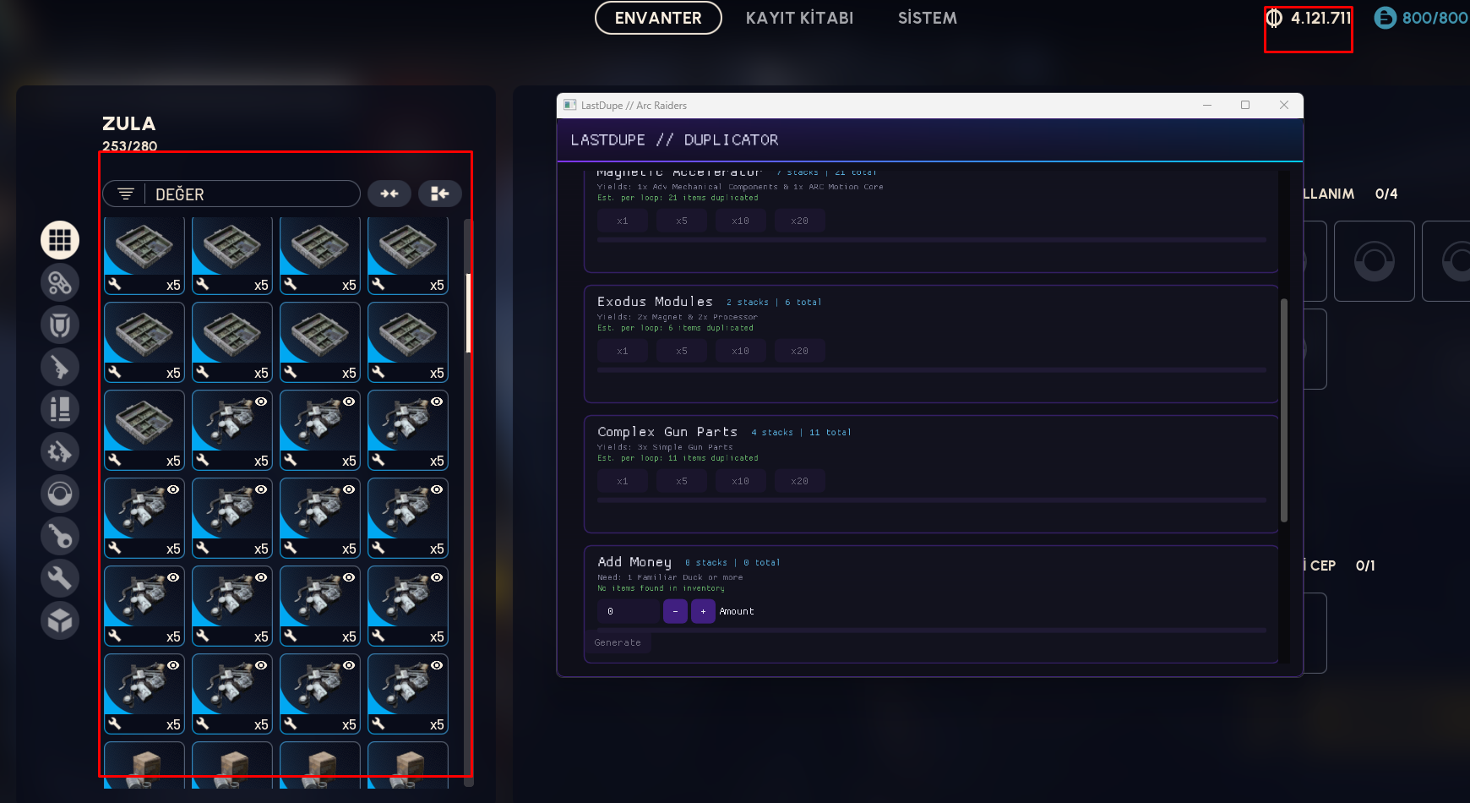This screenshot has height=803, width=1470.
Task: Click the move-all arrow icon beside sort bar
Action: pyautogui.click(x=440, y=194)
